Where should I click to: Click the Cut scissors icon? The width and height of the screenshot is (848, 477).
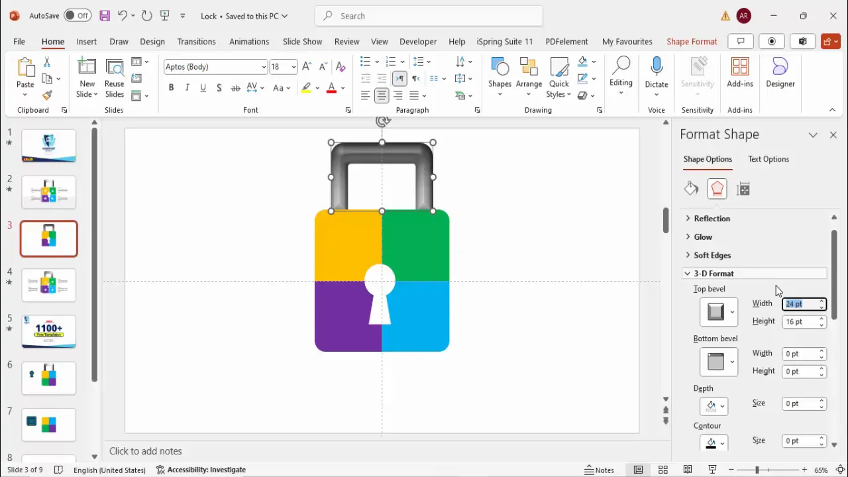pos(46,62)
